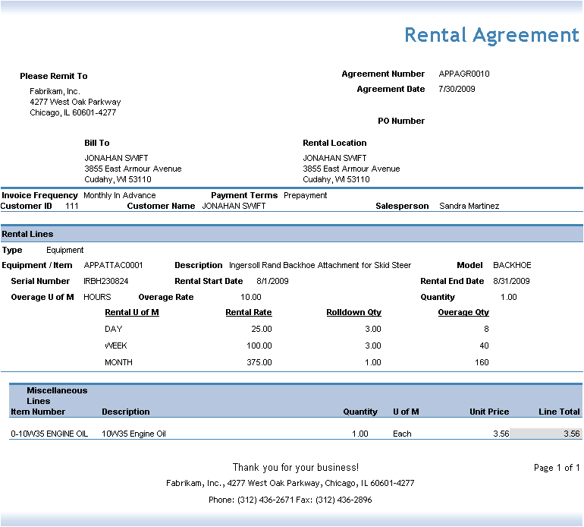Click the BACKHOE model value
The width and height of the screenshot is (584, 527).
(x=512, y=266)
